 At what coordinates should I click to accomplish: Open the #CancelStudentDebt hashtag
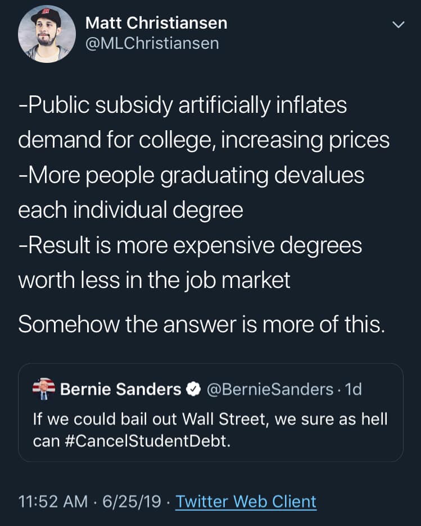click(x=144, y=441)
